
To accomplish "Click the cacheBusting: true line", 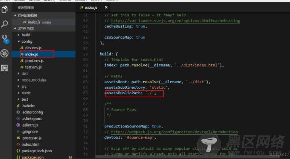I will pos(126,26).
